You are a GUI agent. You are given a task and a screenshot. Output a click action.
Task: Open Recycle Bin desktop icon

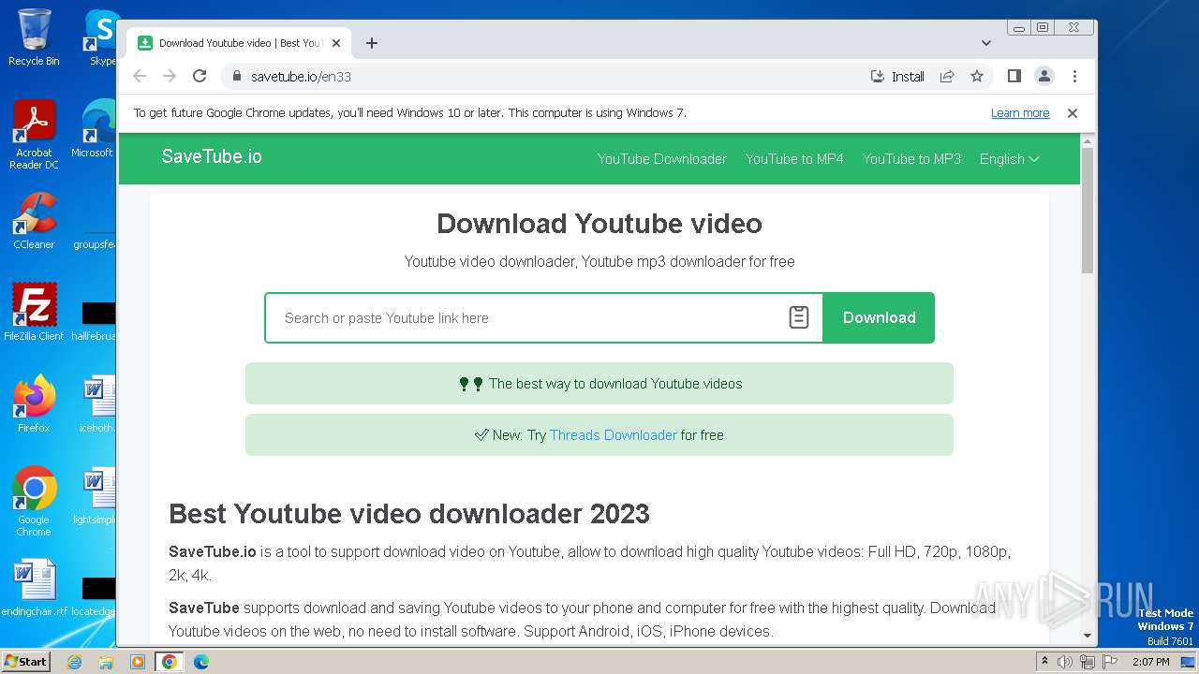pos(34,38)
